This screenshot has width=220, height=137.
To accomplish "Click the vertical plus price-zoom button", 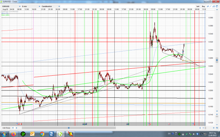I will tap(217, 114).
